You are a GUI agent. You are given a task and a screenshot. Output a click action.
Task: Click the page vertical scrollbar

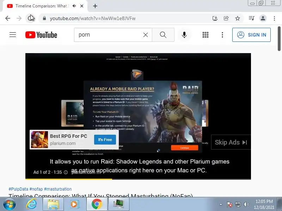click(279, 39)
